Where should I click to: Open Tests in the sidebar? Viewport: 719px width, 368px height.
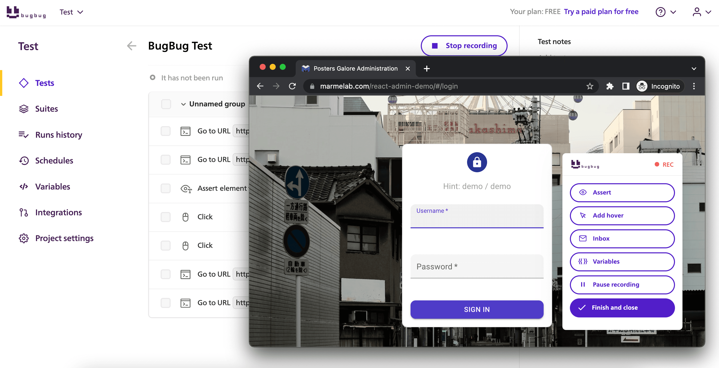(x=45, y=83)
